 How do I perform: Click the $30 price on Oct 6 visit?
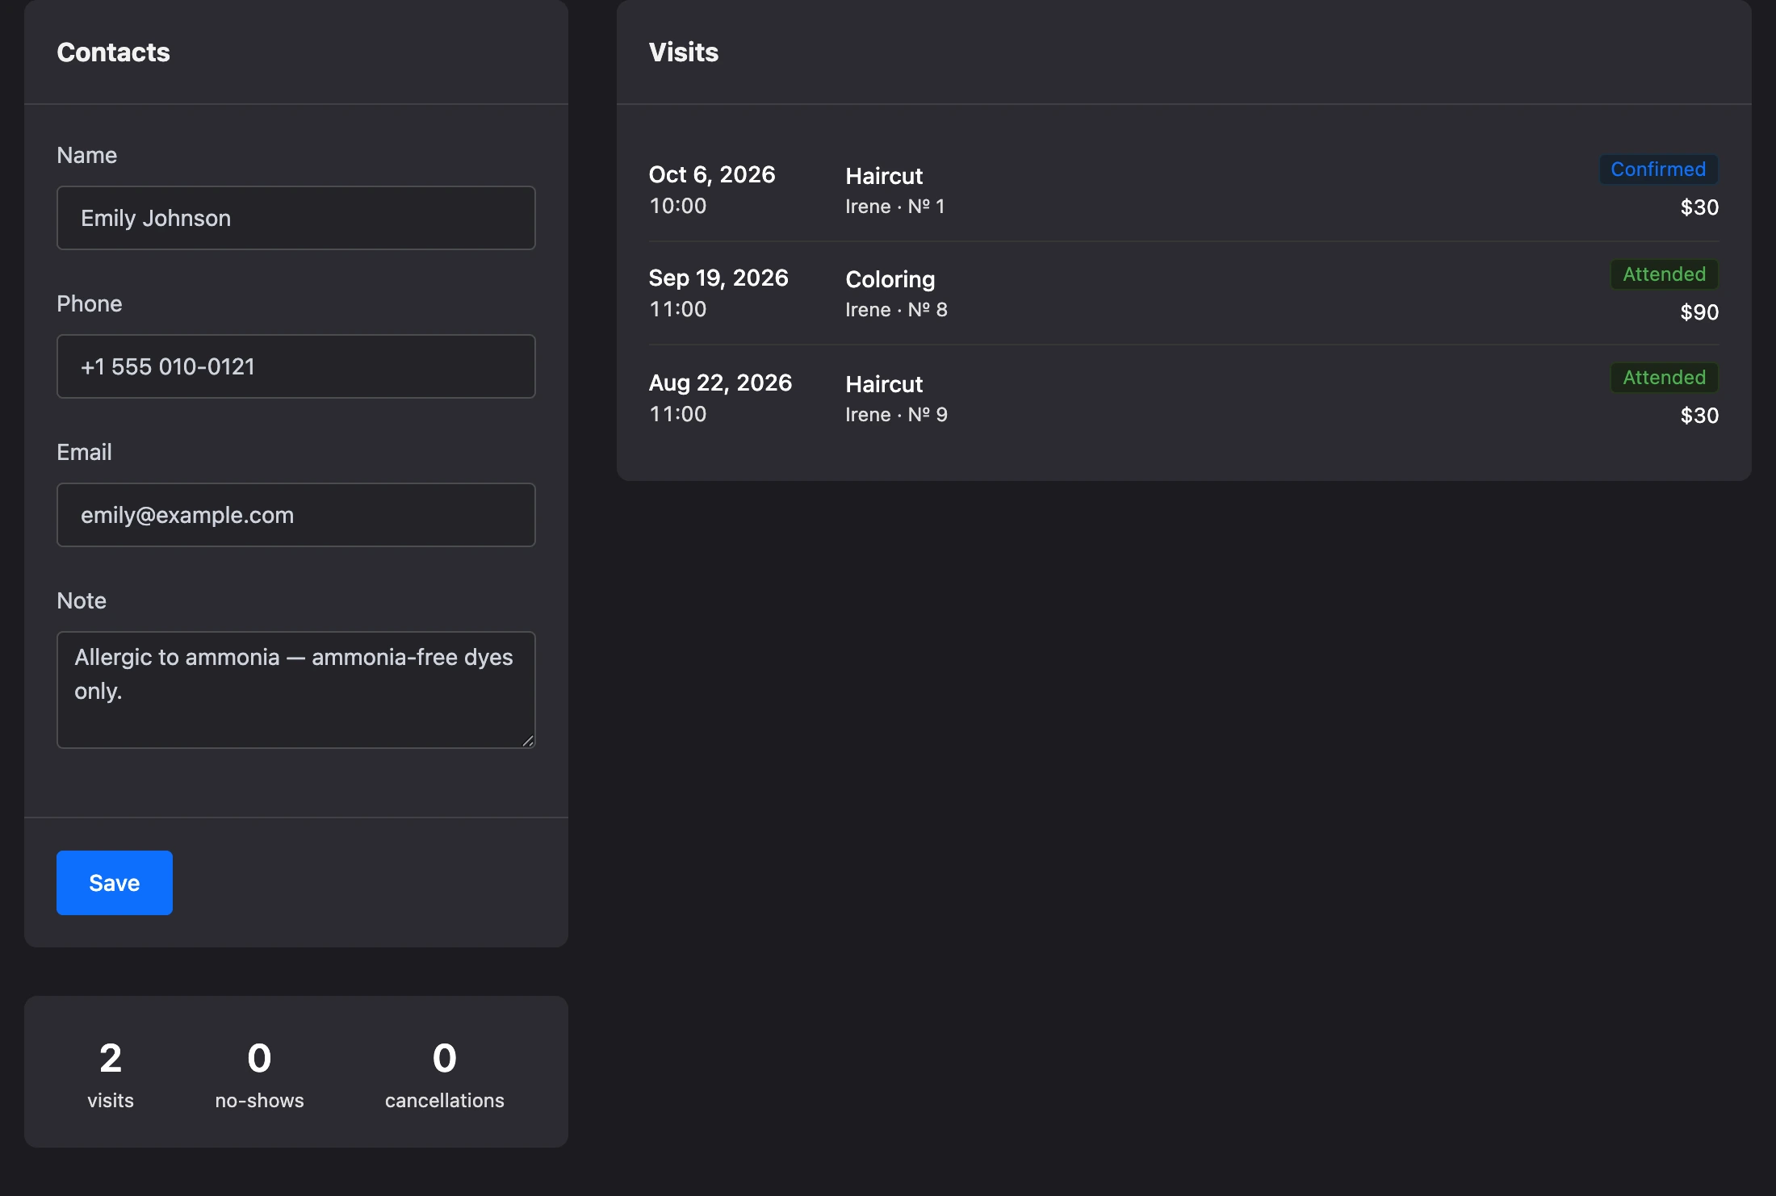[x=1699, y=207]
